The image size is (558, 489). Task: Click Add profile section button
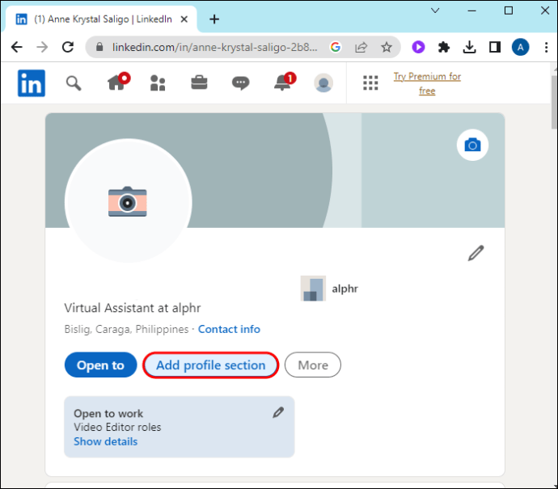click(211, 365)
